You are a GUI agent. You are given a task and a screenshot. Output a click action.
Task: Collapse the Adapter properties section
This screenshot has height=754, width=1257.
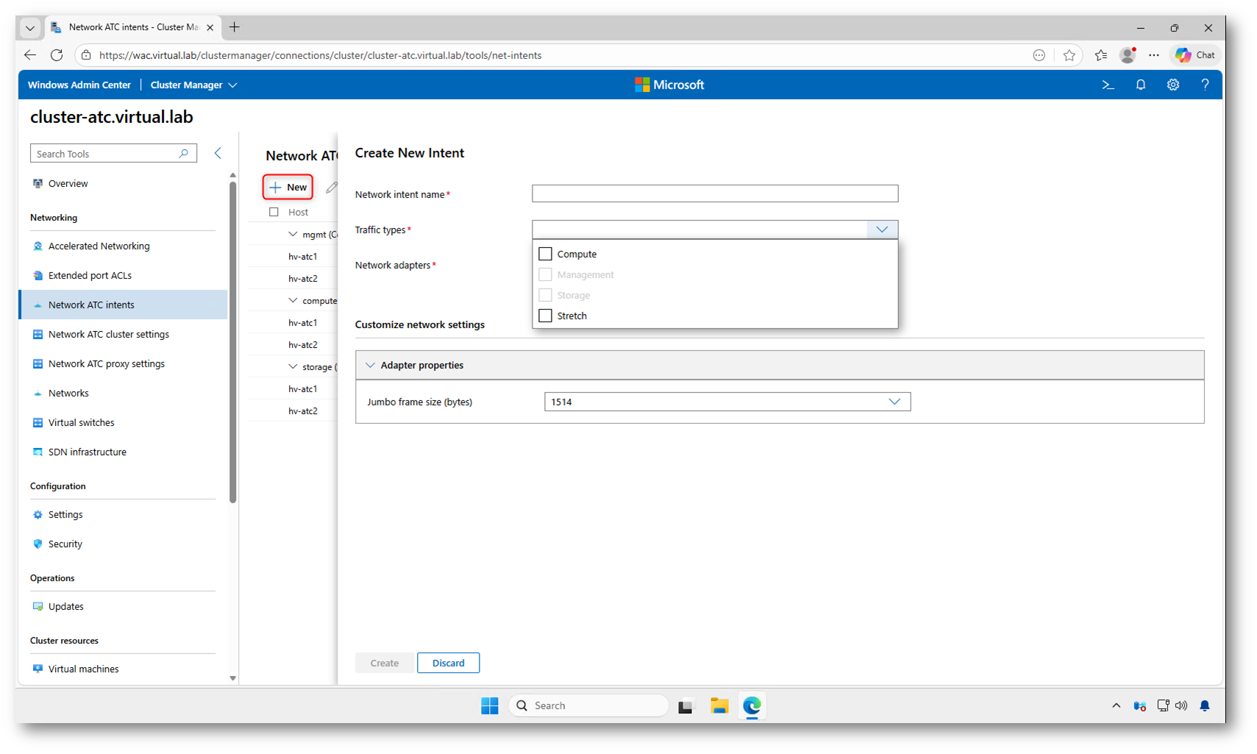[370, 366]
